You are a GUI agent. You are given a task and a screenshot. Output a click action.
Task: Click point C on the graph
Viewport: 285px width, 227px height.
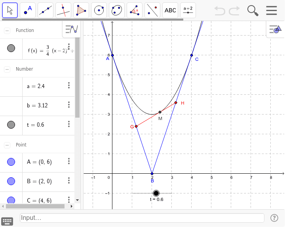pyautogui.click(x=192, y=55)
